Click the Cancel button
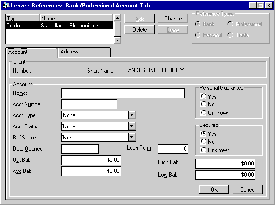The height and width of the screenshot is (205, 275). (x=247, y=190)
